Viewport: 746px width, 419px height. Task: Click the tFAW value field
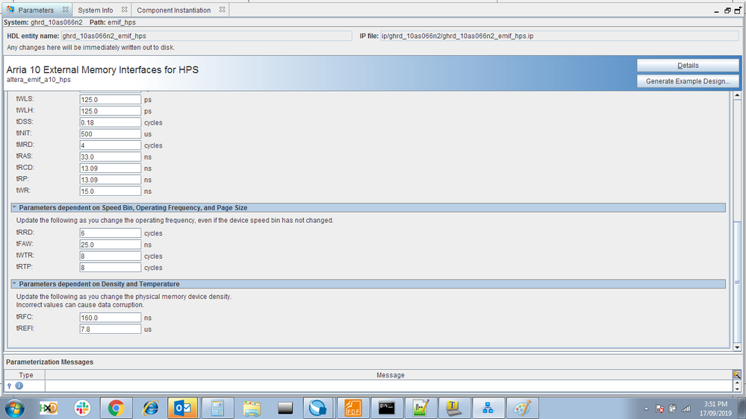pyautogui.click(x=111, y=245)
